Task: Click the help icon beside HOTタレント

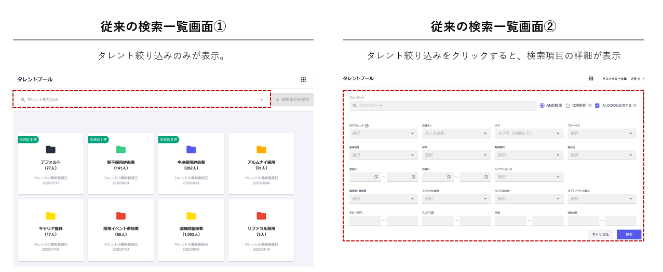Action: click(367, 125)
